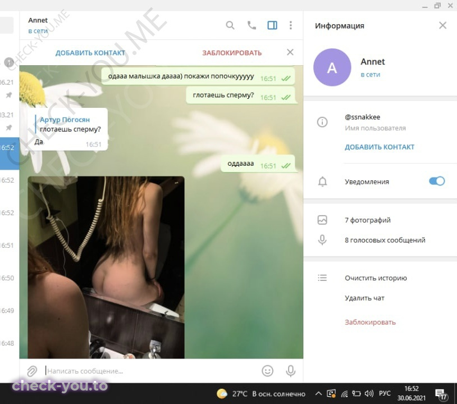Open the 7 фотографий shared media
Viewport: 457px width, 404px height.
pyautogui.click(x=368, y=220)
